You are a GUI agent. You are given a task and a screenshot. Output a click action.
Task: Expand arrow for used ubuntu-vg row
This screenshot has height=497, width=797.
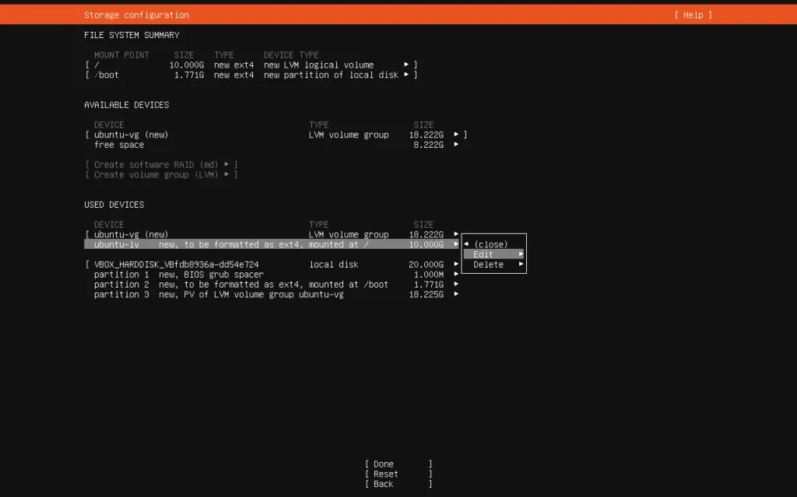[456, 234]
